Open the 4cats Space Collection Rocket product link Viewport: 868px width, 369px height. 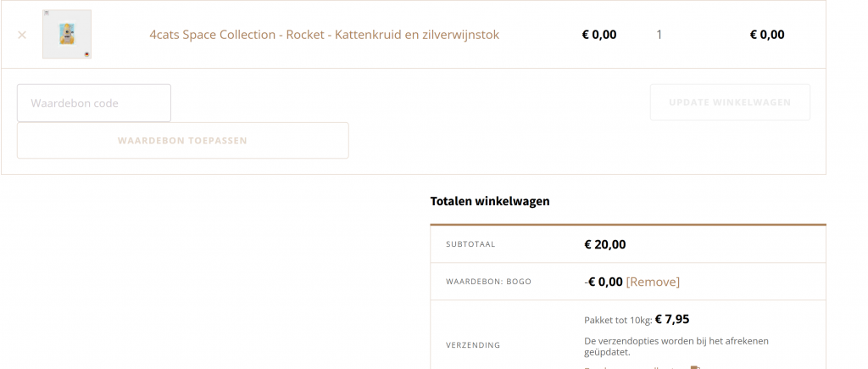point(325,34)
